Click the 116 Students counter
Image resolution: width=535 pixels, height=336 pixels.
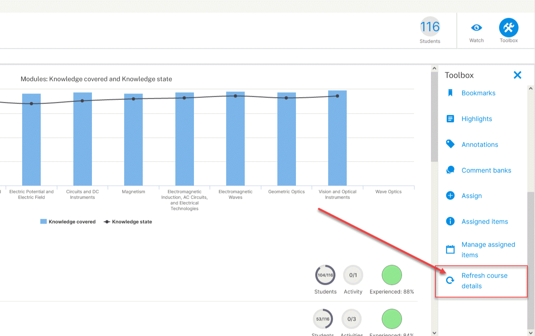[x=430, y=27]
